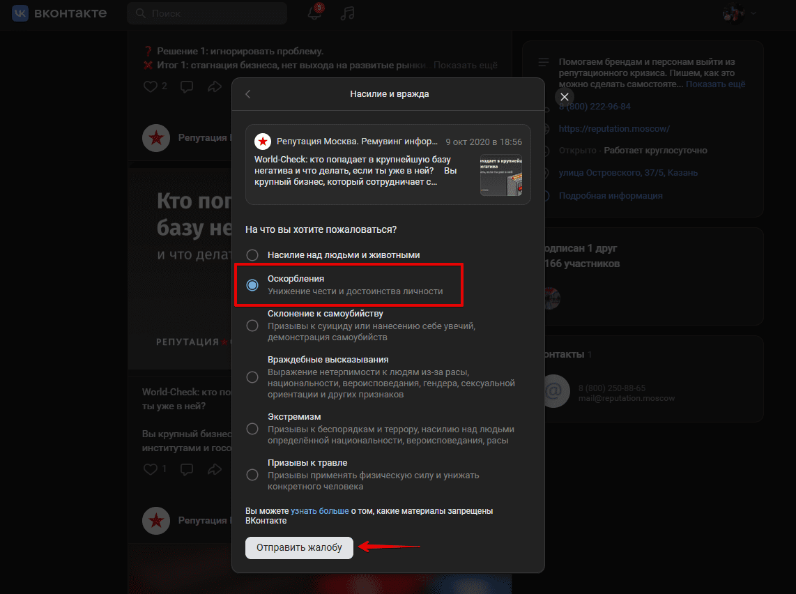Click 'Работает круглосуточно' opening hours
Viewport: 796px width, 594px height.
pyautogui.click(x=655, y=151)
